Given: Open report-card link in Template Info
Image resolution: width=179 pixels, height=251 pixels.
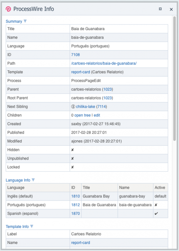Looking at the screenshot, I should click(80, 243).
